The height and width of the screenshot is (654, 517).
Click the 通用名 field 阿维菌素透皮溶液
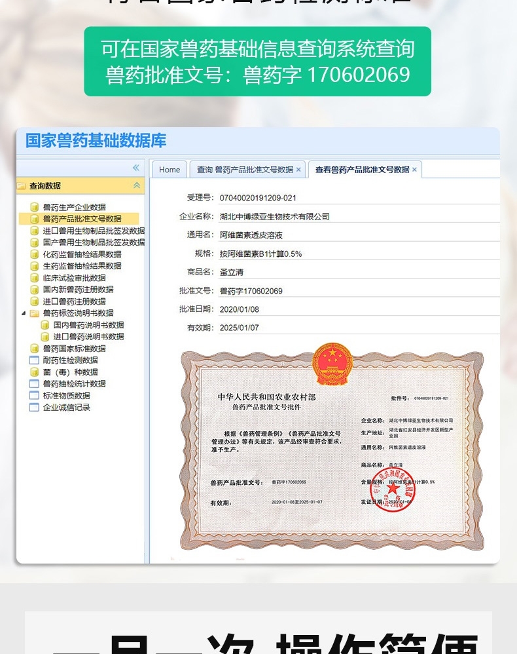(x=251, y=235)
